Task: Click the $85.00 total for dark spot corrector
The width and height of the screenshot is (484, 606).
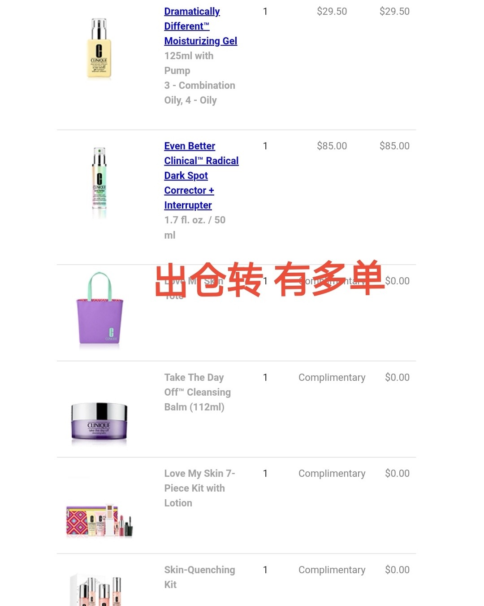Action: coord(394,146)
